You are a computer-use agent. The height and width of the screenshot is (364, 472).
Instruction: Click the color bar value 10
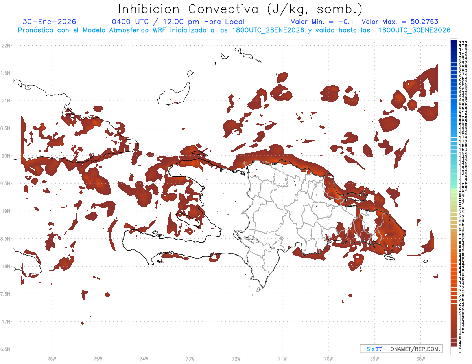pyautogui.click(x=462, y=331)
